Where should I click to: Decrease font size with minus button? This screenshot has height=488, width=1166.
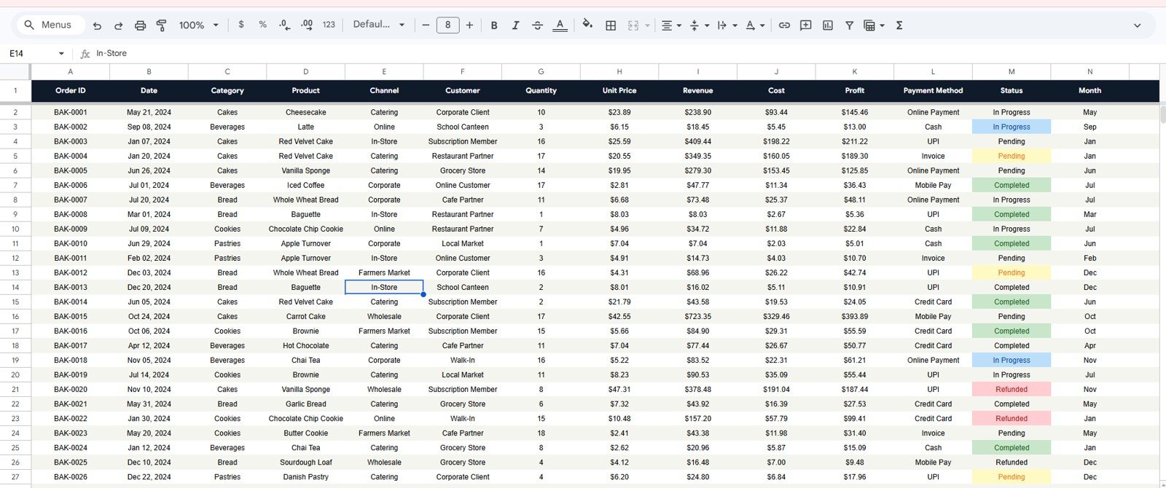tap(426, 25)
